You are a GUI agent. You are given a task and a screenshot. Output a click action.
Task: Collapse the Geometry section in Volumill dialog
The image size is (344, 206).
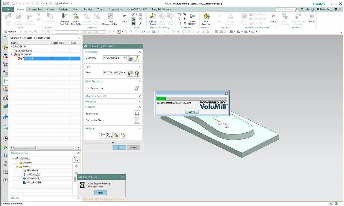pos(139,52)
